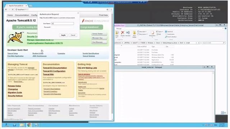
Task: Open File Explorer from the taskbar
Action: point(22,125)
